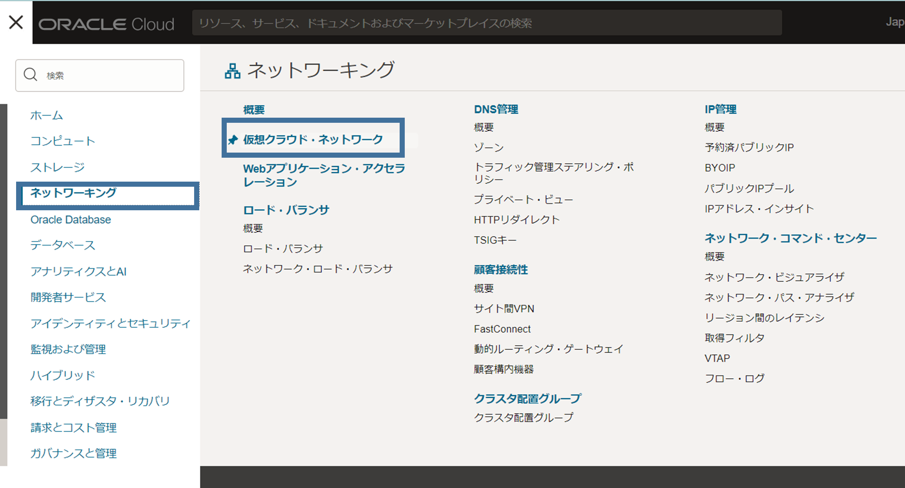The image size is (905, 488).
Task: Open 予約済パブリックIP link
Action: coord(749,147)
